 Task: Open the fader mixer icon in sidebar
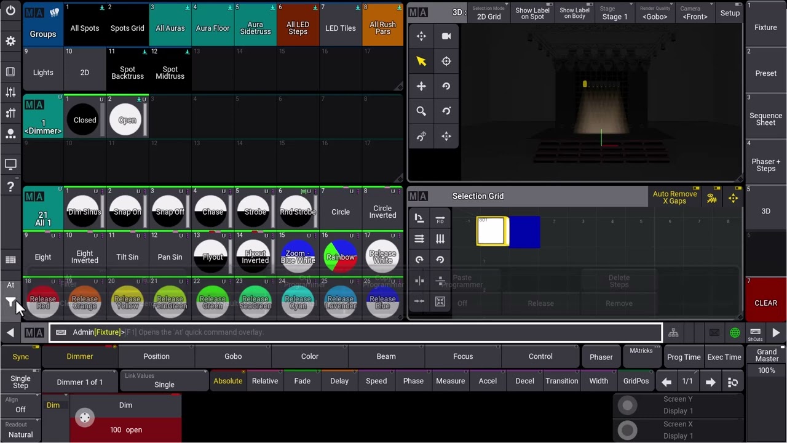[x=10, y=92]
